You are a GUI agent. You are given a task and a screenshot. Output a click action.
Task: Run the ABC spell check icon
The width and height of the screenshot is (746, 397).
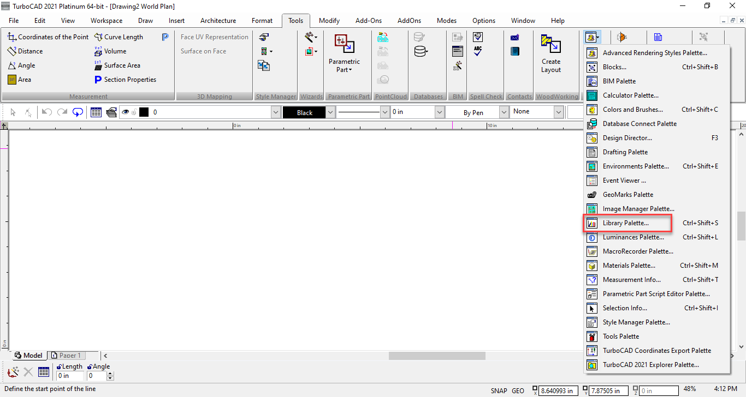(478, 51)
